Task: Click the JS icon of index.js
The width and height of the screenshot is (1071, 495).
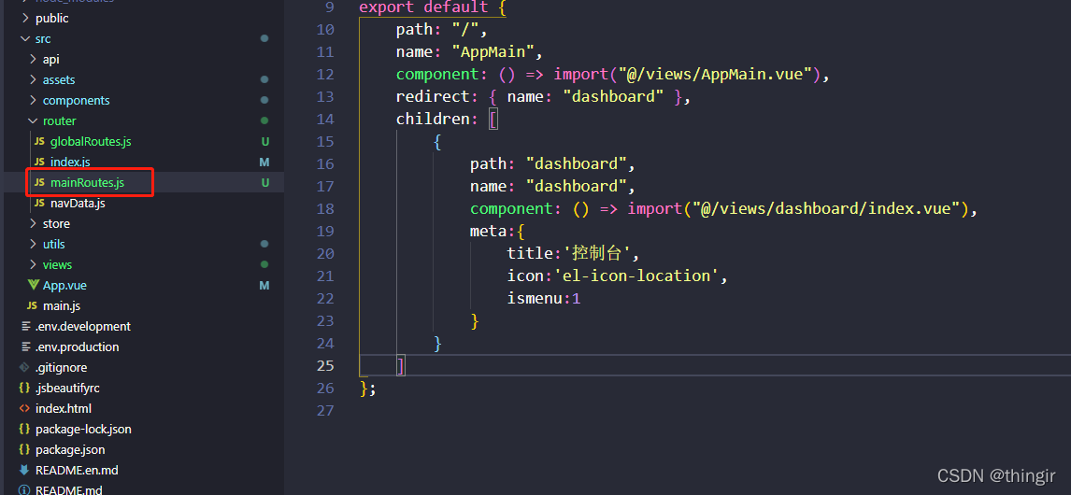Action: pos(39,162)
